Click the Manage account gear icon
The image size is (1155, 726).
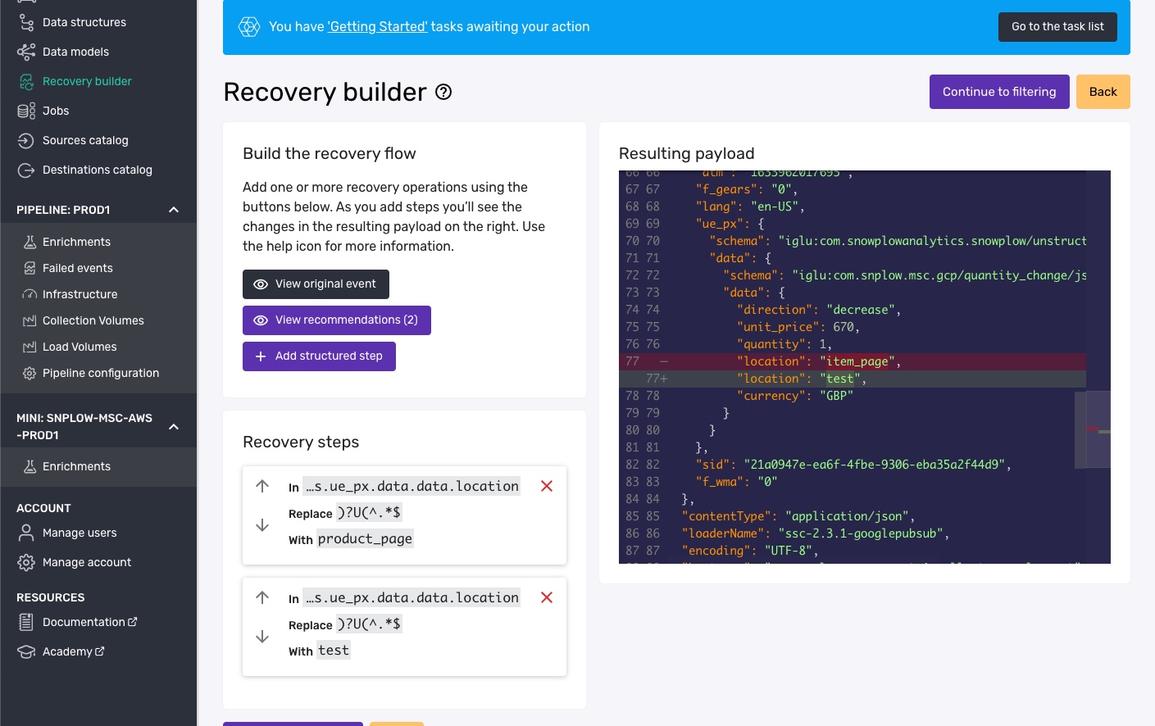[26, 562]
